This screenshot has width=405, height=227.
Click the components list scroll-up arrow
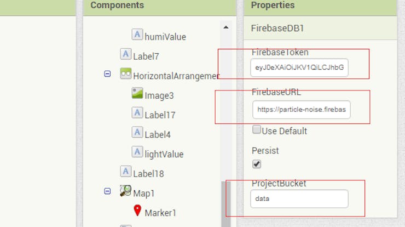[225, 27]
